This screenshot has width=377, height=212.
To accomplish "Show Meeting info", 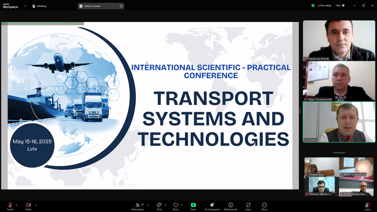I will click(x=231, y=206).
